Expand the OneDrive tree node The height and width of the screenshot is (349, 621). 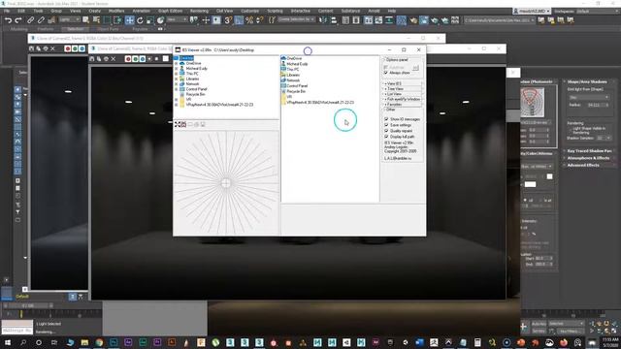click(177, 63)
